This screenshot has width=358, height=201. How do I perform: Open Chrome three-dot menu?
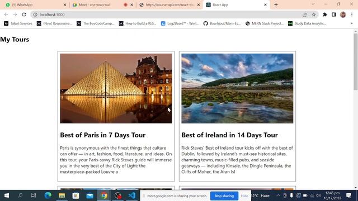pos(352,15)
